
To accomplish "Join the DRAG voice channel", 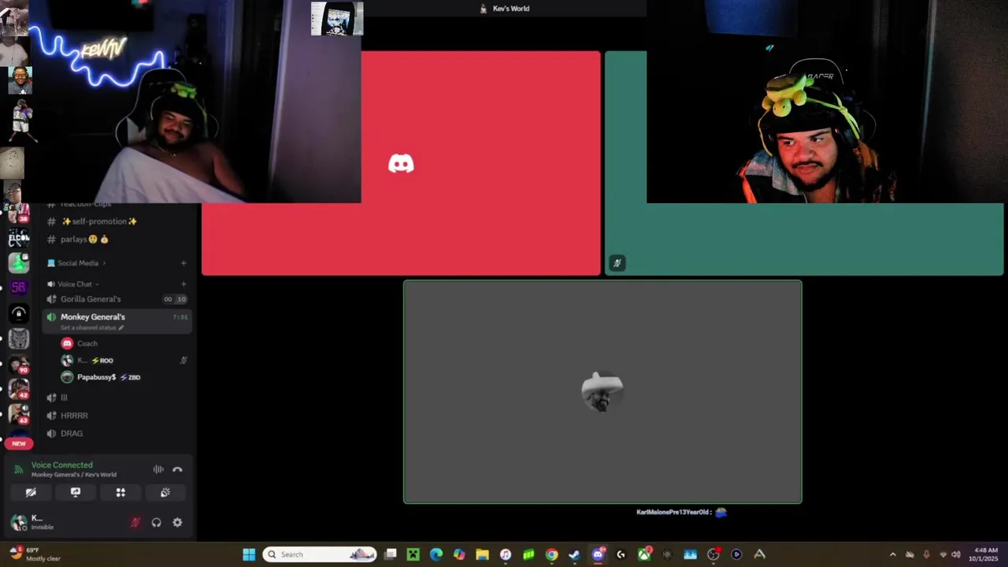I will 117,434.
